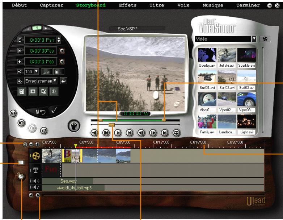
Task: Click the insert media folder button
Action: [21, 176]
